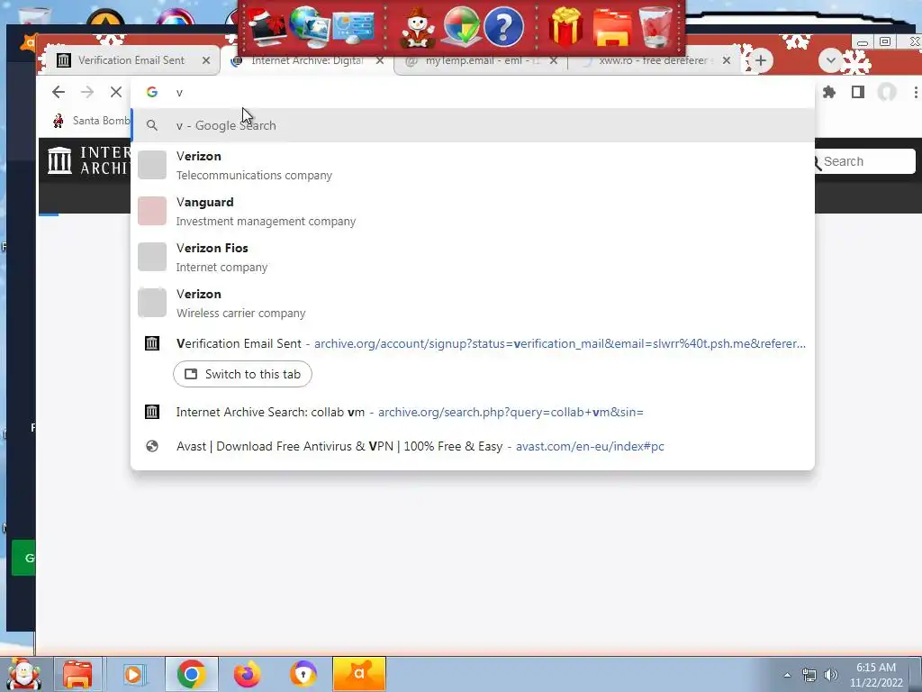Viewport: 922px width, 692px height.
Task: Open the Avast orange taskbar icon
Action: pyautogui.click(x=359, y=674)
